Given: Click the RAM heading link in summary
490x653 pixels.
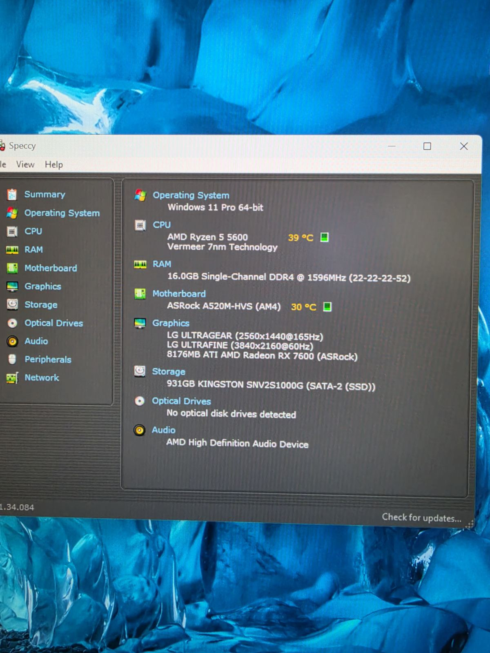Looking at the screenshot, I should (162, 264).
